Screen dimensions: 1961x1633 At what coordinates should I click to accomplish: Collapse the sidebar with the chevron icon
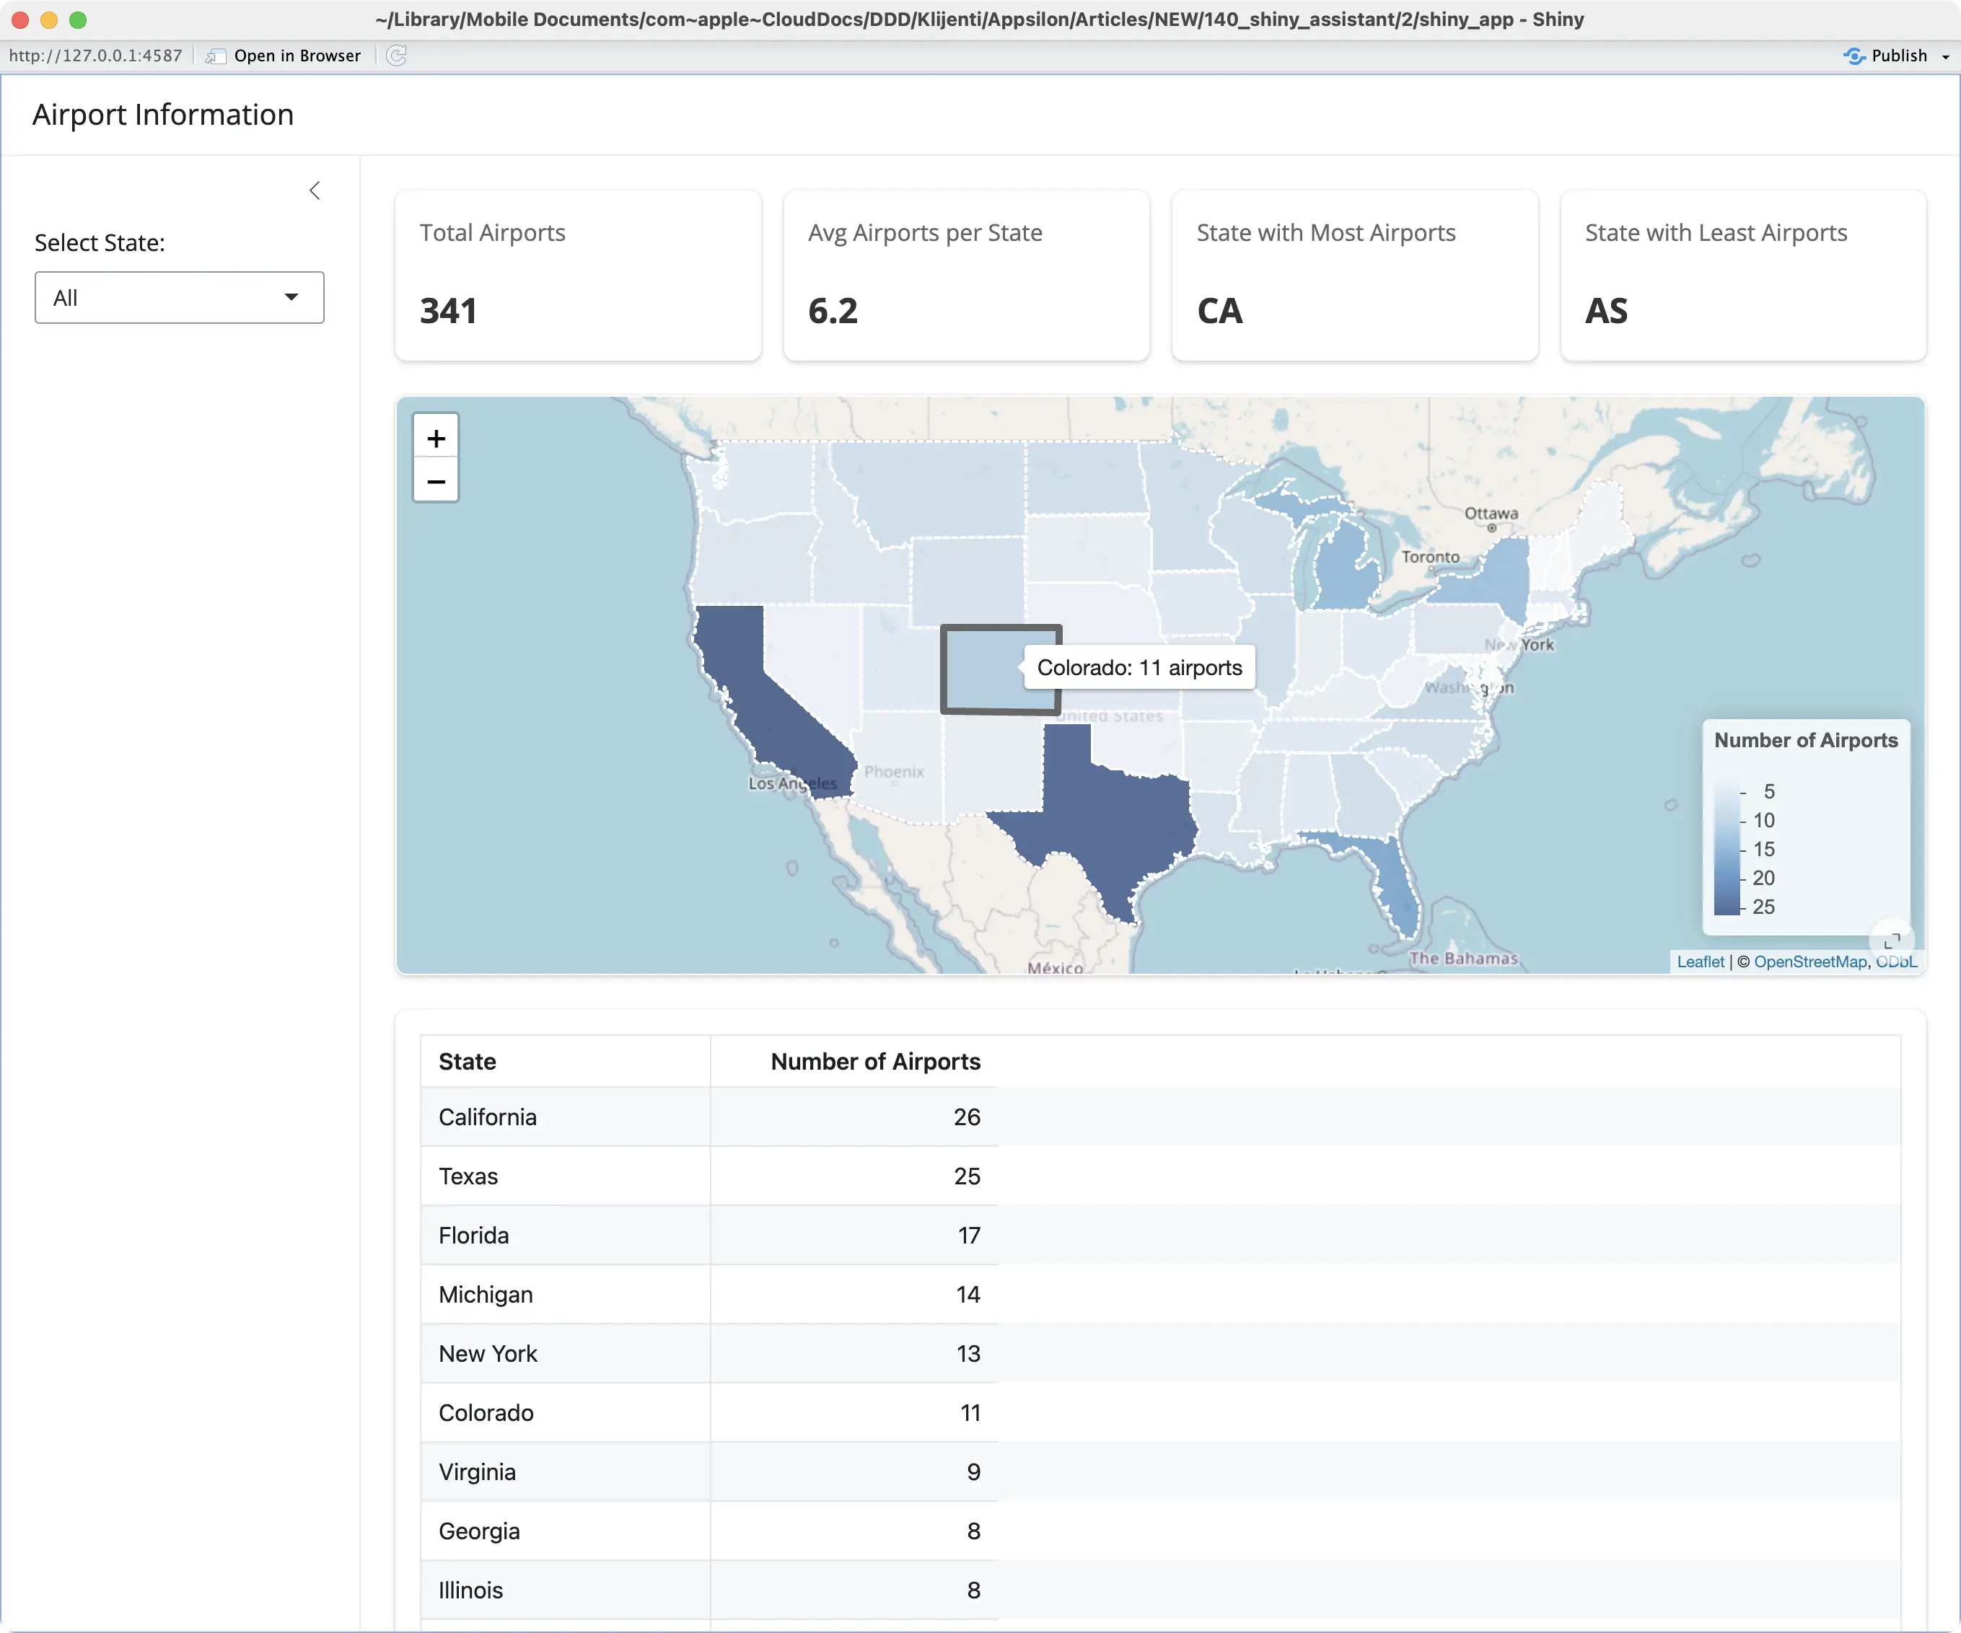pyautogui.click(x=315, y=190)
